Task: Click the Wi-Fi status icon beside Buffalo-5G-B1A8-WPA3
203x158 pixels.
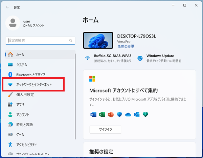Action: tap(88, 58)
